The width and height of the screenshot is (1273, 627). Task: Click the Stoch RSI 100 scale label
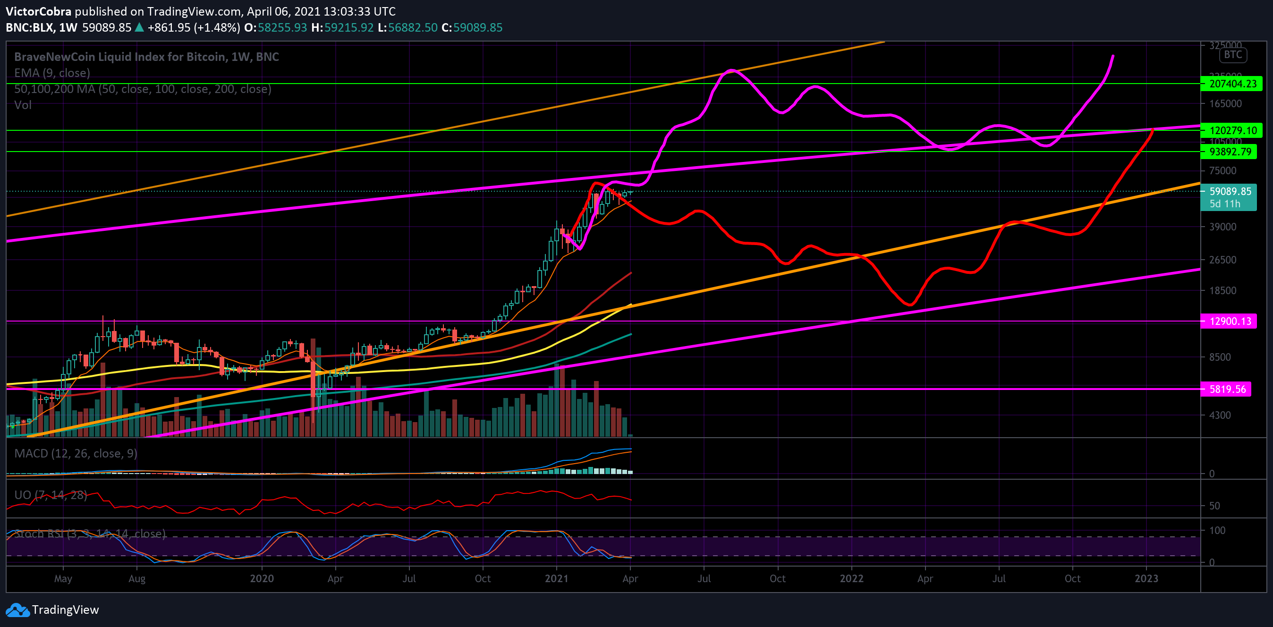1217,531
